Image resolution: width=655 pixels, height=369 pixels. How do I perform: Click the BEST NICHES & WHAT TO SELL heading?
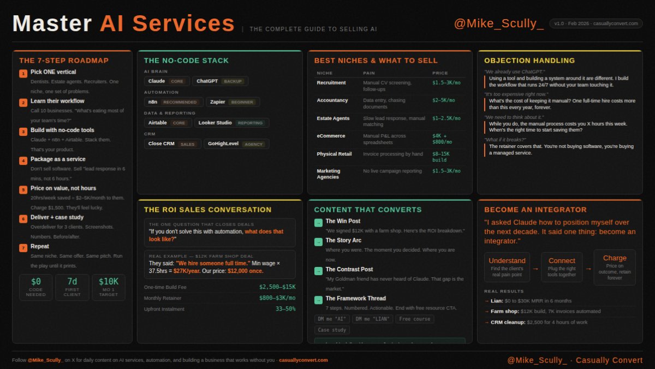pyautogui.click(x=376, y=61)
